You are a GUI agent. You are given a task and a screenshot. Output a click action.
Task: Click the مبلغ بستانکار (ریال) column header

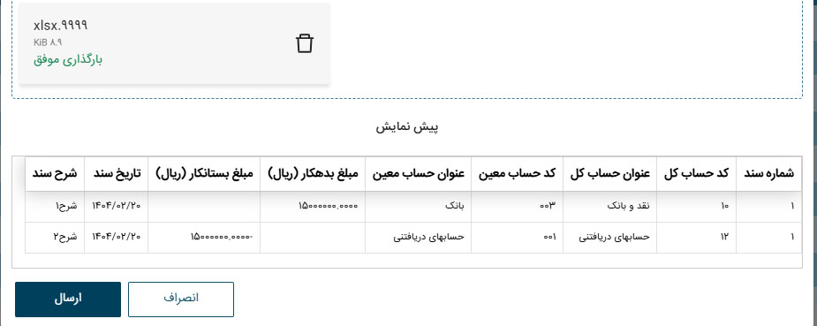tap(204, 174)
